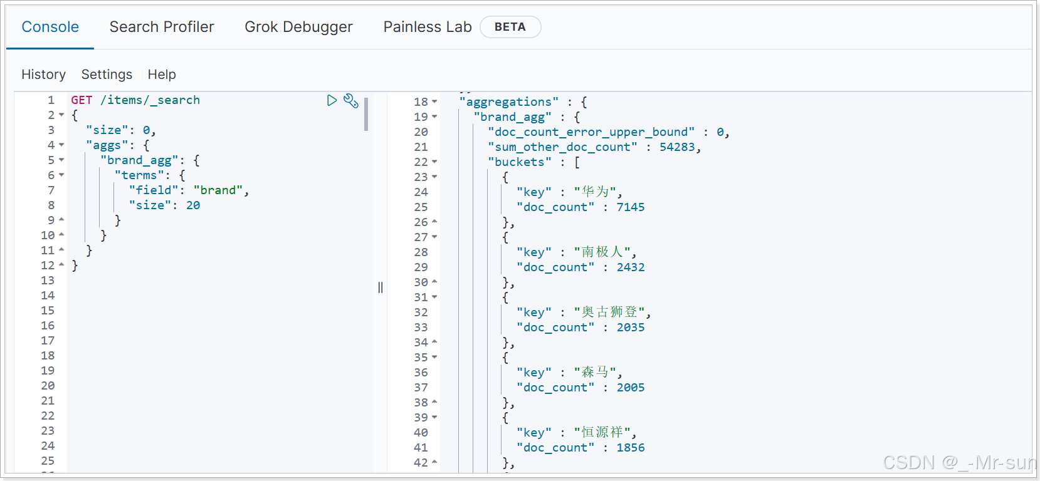This screenshot has width=1040, height=481.
Task: Collapse brand_agg fold at response line 19
Action: click(x=434, y=117)
